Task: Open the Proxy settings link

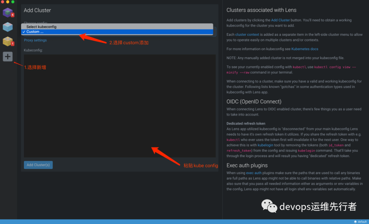Action: pyautogui.click(x=35, y=40)
